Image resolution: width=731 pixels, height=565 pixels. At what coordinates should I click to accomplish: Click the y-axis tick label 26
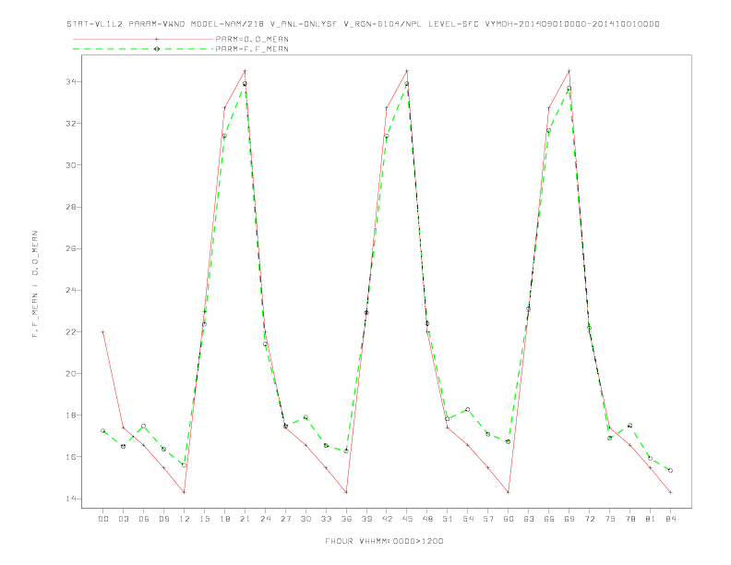(x=71, y=248)
